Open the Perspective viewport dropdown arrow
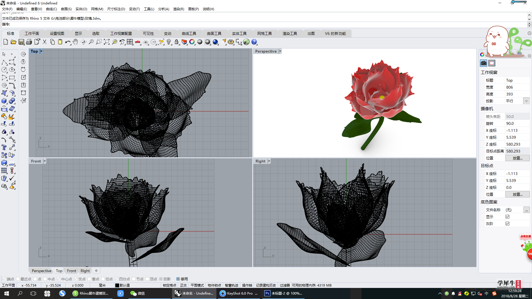The height and width of the screenshot is (299, 532). 280,51
